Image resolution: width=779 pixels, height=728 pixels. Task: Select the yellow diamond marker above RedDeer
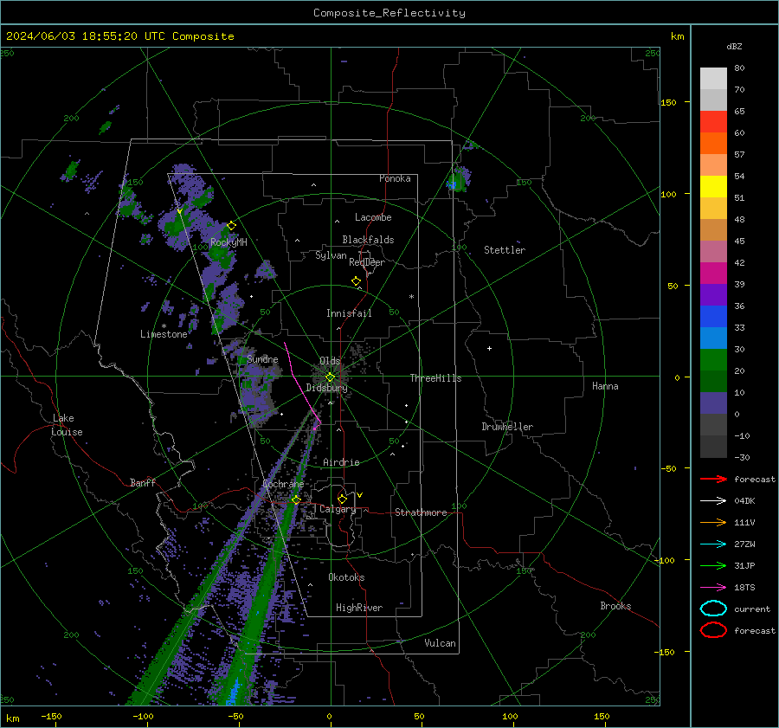tap(356, 281)
